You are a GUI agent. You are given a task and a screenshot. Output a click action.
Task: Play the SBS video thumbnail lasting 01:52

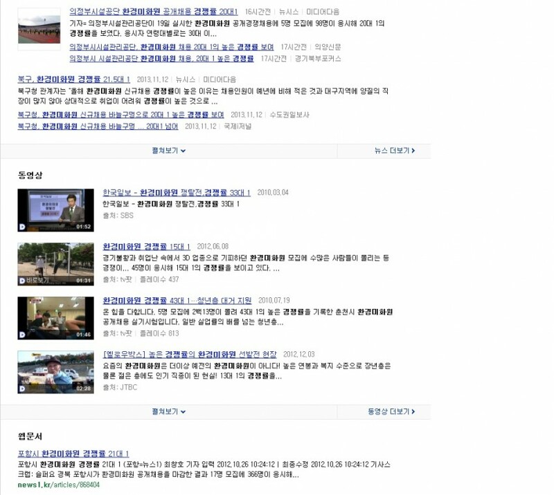(56, 210)
